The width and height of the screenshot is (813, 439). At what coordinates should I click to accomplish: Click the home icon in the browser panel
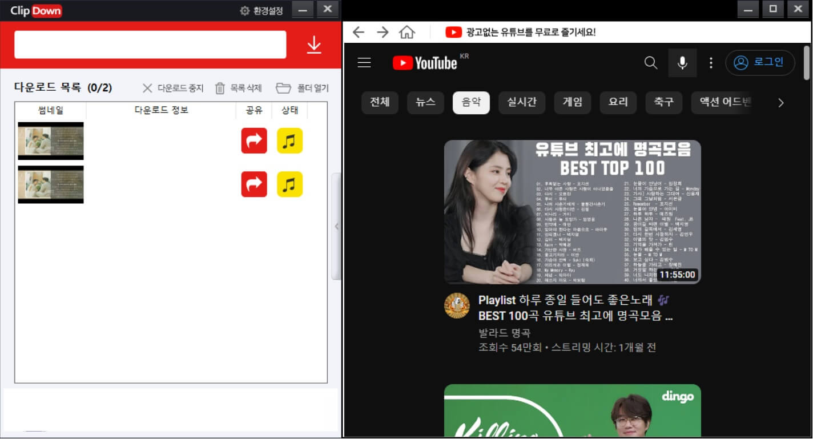pos(407,32)
